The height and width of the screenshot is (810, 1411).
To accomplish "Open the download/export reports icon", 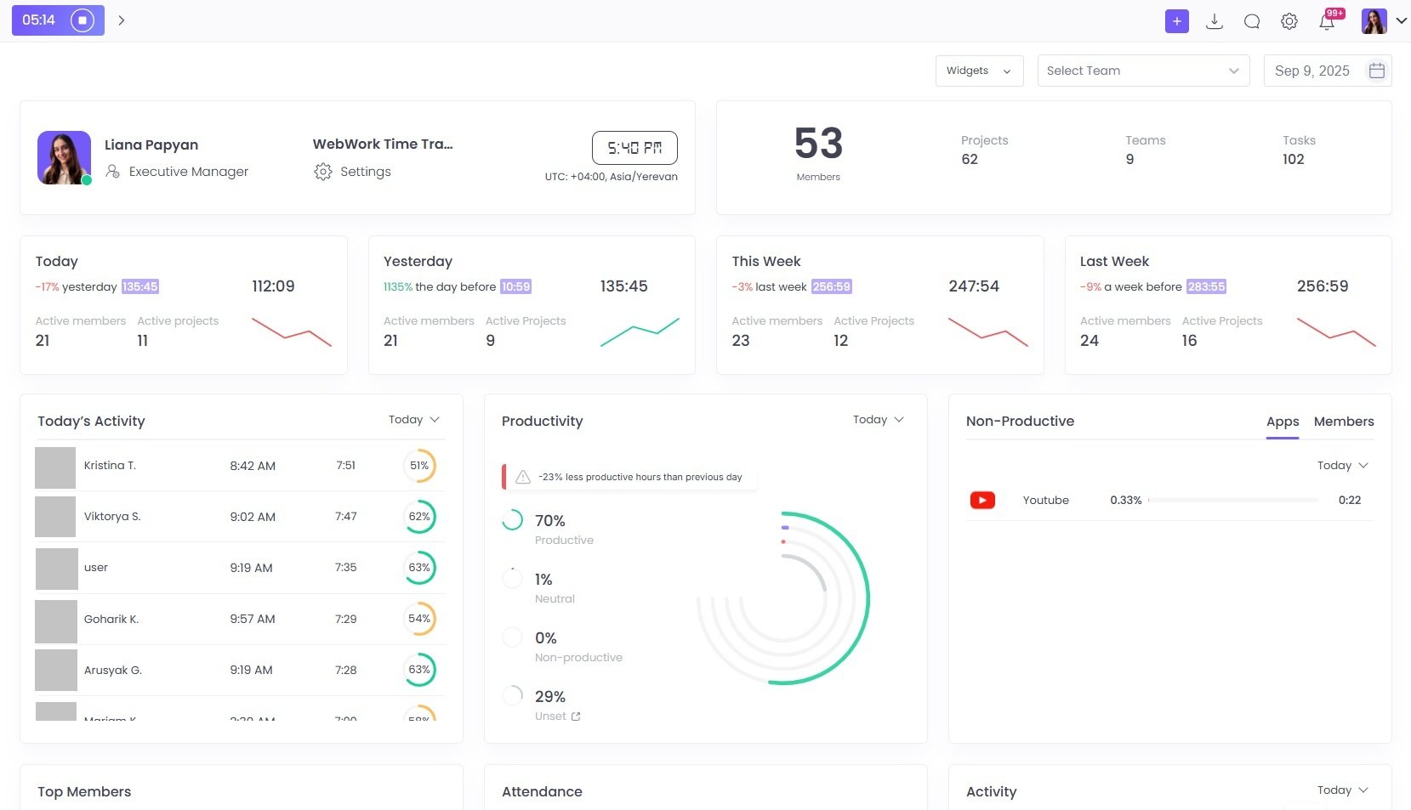I will point(1214,20).
